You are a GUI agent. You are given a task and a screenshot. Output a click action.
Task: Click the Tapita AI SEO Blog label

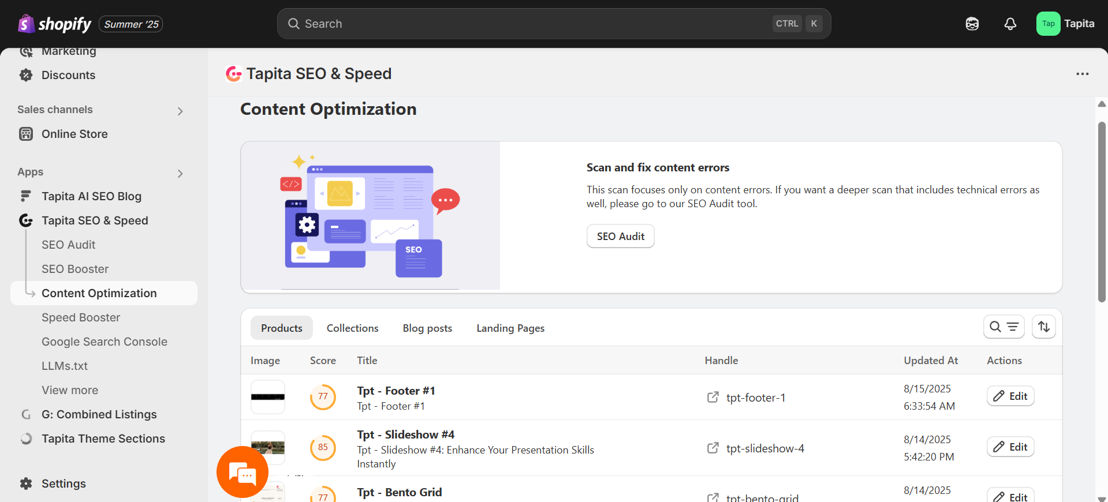[x=91, y=196]
